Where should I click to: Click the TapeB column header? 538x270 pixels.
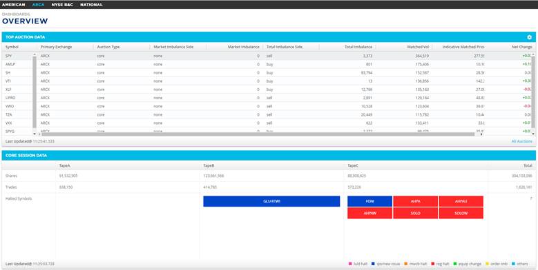click(x=209, y=165)
